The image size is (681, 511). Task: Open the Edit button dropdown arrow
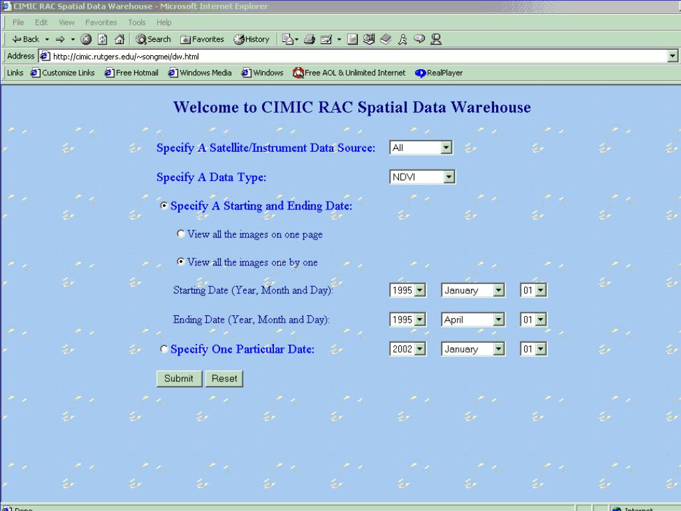point(339,39)
